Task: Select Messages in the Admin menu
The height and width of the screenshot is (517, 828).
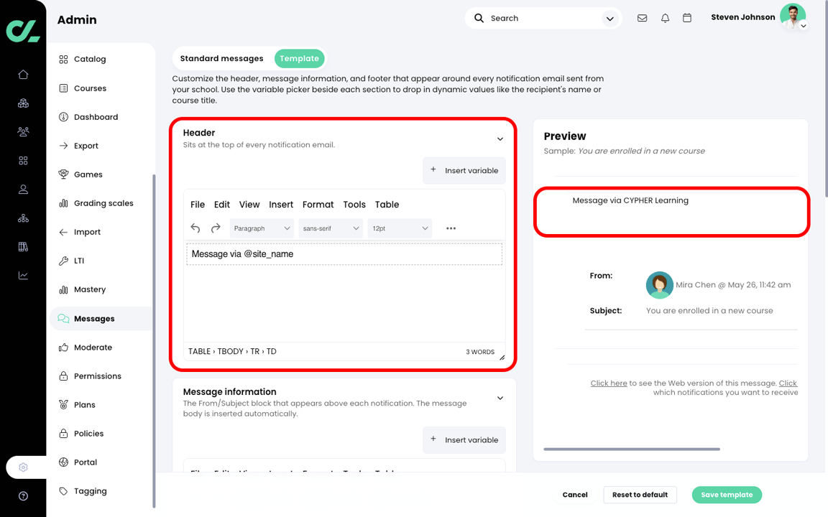Action: [101, 319]
